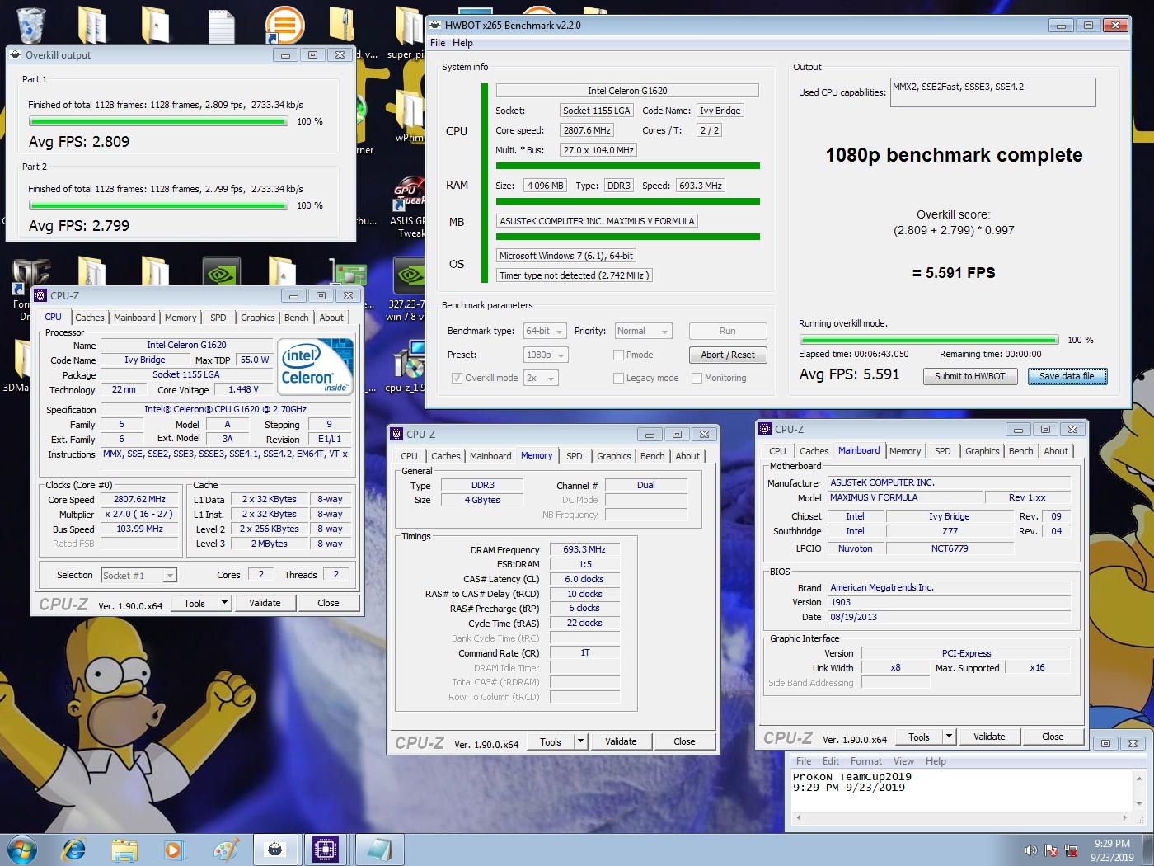Image resolution: width=1154 pixels, height=866 pixels.
Task: Click the Used CPU capabilities text box
Action: pyautogui.click(x=993, y=92)
